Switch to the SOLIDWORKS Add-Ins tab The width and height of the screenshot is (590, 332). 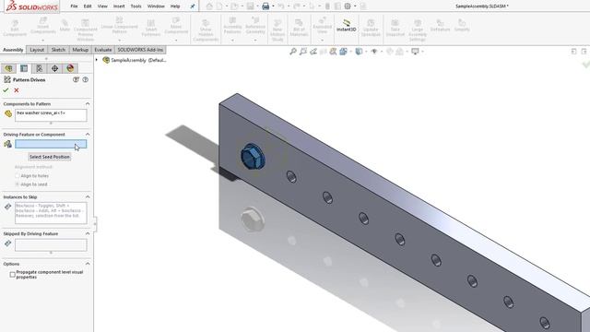[140, 50]
